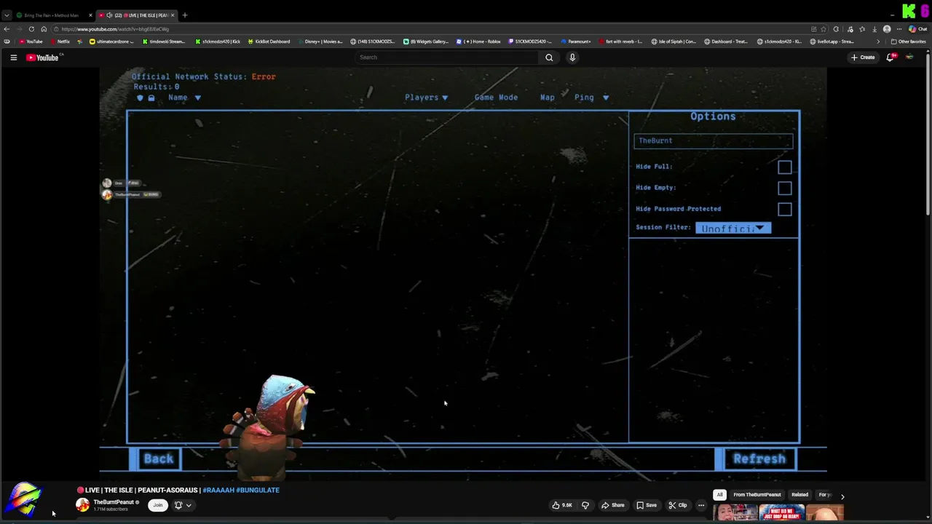
Task: Clip the live stream
Action: pos(678,505)
